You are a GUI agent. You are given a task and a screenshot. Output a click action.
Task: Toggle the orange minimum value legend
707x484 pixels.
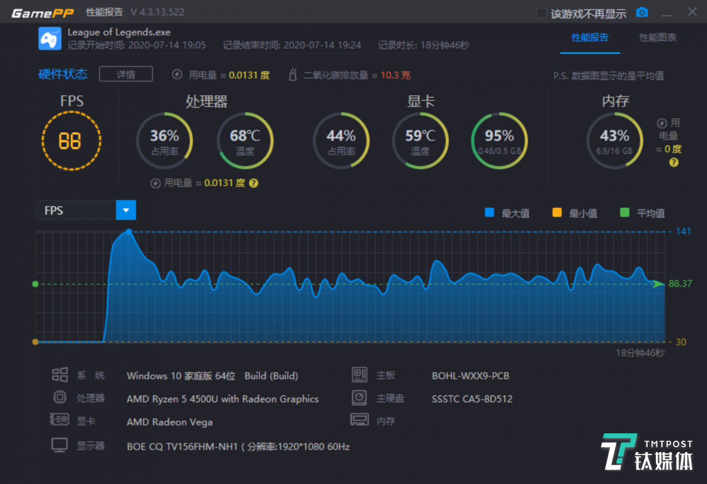tap(557, 212)
